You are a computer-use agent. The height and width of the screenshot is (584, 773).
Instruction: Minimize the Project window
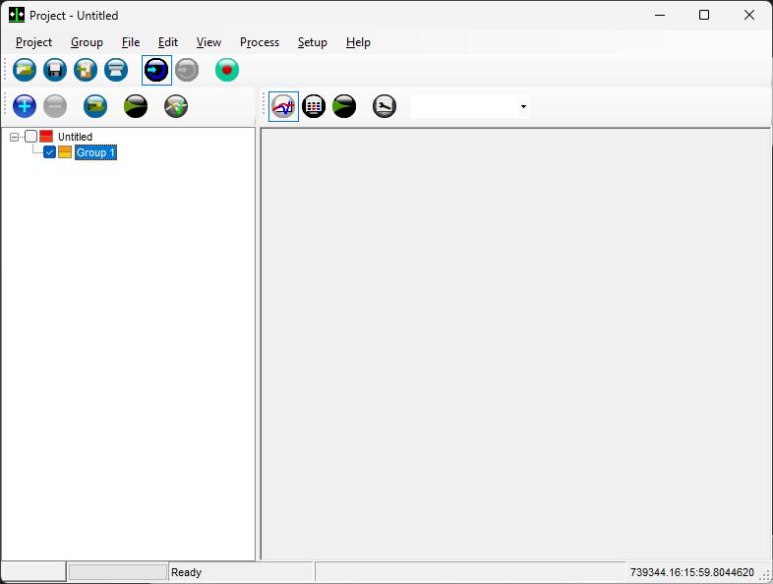point(660,16)
